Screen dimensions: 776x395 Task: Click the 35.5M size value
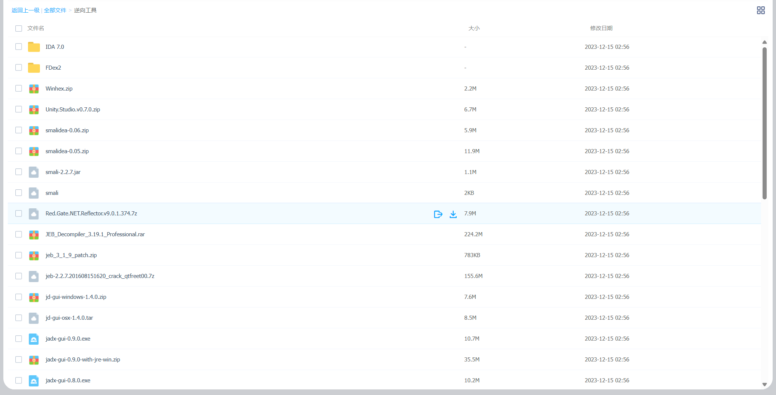click(x=472, y=360)
